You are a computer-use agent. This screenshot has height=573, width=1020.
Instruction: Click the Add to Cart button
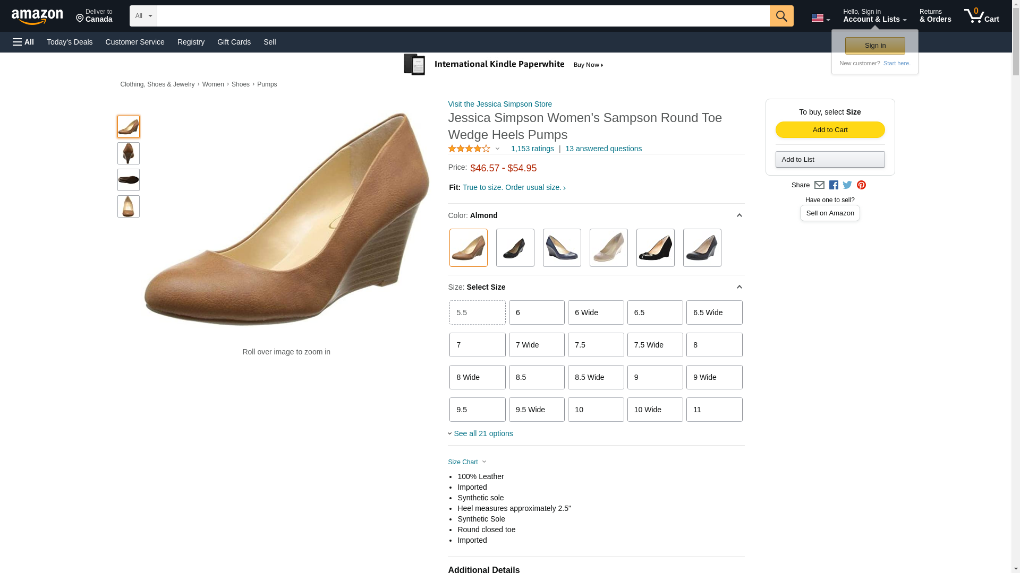830,130
